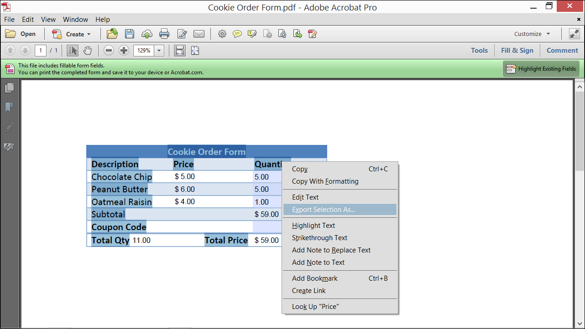Open the Customize dropdown
585x329 pixels.
coord(532,34)
